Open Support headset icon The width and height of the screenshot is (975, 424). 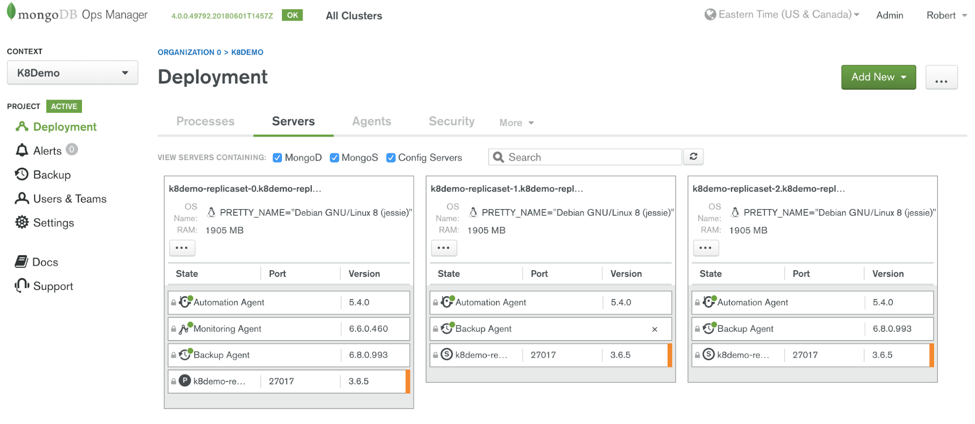pyautogui.click(x=22, y=285)
